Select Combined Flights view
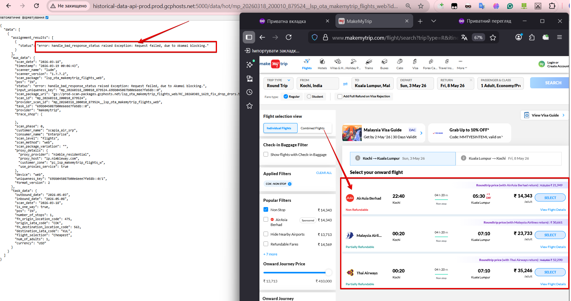This screenshot has width=571, height=301. [313, 128]
